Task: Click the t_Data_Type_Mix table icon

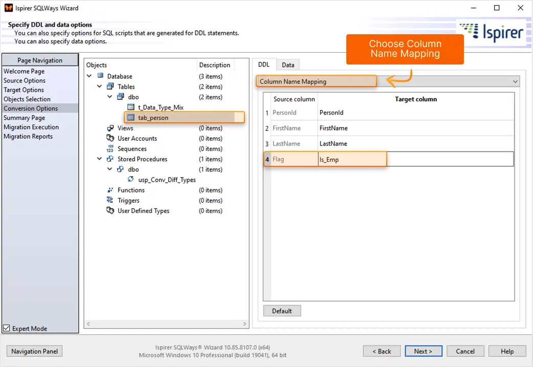Action: 131,107
